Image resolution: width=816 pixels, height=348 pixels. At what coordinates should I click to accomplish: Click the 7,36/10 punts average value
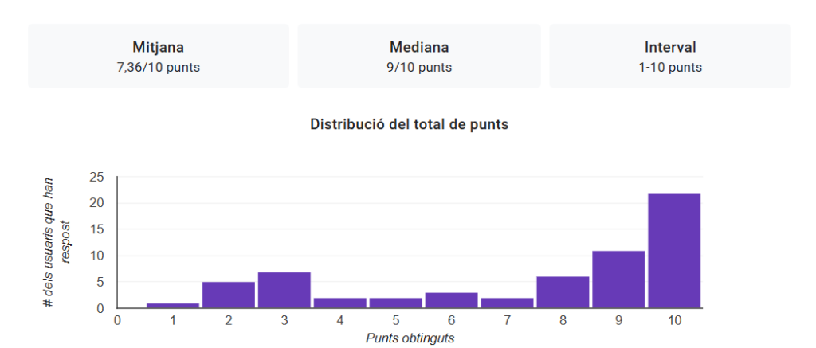coord(158,68)
